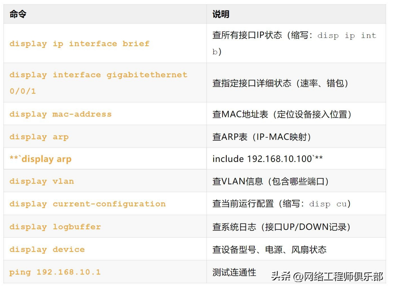This screenshot has width=394, height=289.
Task: Click the 头条 @网络工程师俱乐部 watermark
Action: (x=327, y=276)
